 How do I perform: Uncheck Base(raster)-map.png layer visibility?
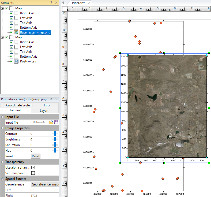click(12, 32)
